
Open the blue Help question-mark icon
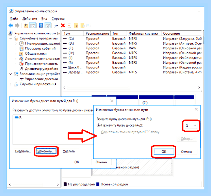pyautogui.click(x=41, y=26)
